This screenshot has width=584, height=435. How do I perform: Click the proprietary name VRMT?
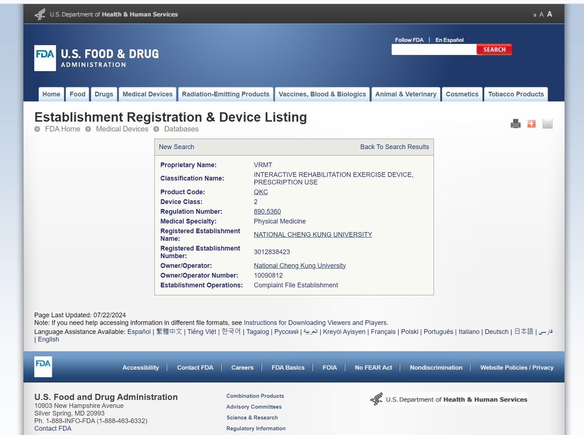pos(263,165)
